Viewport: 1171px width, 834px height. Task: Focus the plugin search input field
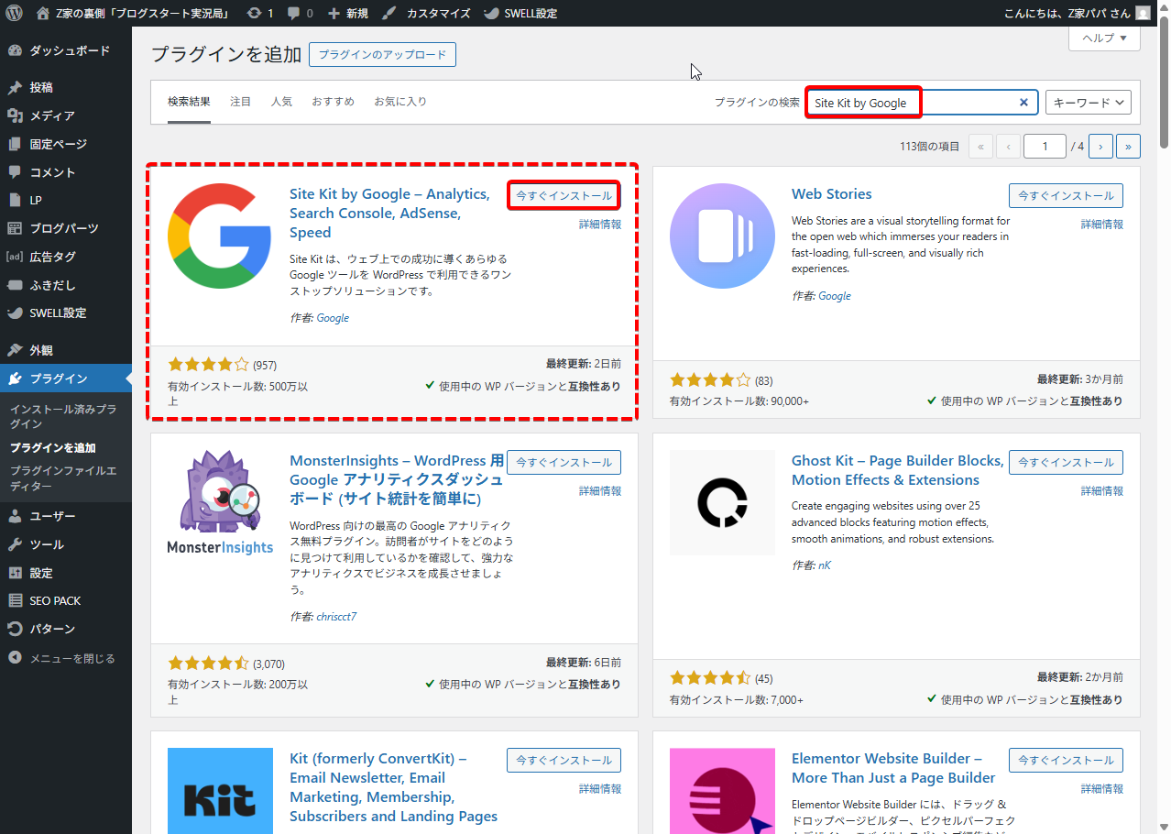tap(922, 103)
